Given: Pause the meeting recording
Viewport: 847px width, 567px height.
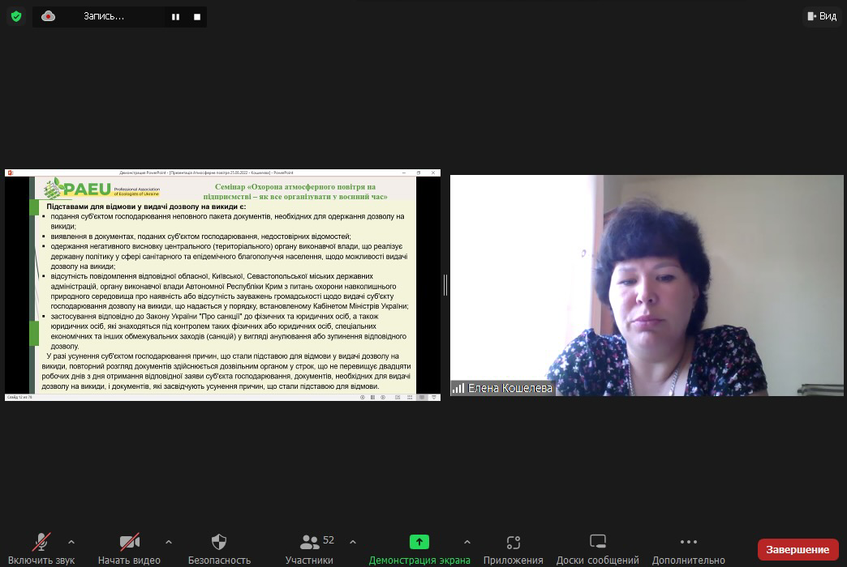Looking at the screenshot, I should (175, 16).
